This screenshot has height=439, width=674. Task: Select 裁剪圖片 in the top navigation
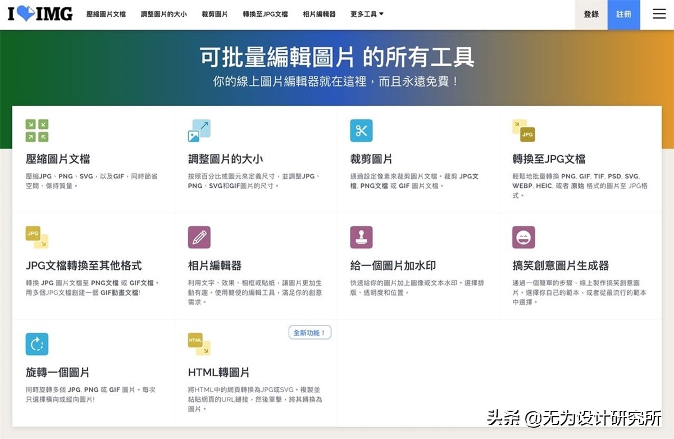pyautogui.click(x=215, y=14)
